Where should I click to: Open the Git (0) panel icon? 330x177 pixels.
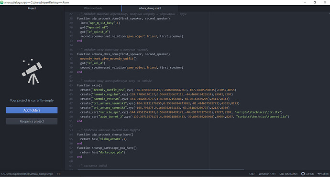coord(323,174)
